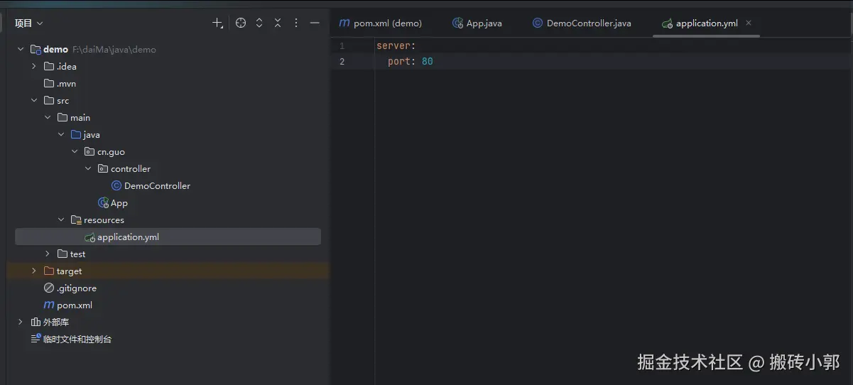Image resolution: width=853 pixels, height=385 pixels.
Task: Switch to the pom.xml (demo) tab
Action: click(x=381, y=23)
